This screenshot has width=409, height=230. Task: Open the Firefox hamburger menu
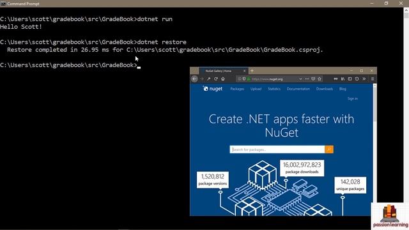pyautogui.click(x=373, y=79)
